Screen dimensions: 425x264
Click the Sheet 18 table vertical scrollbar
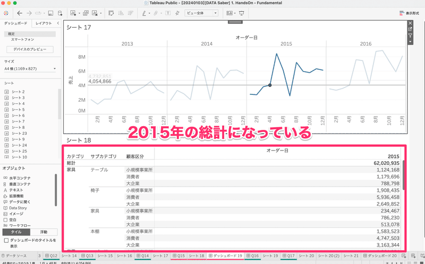[x=403, y=175]
